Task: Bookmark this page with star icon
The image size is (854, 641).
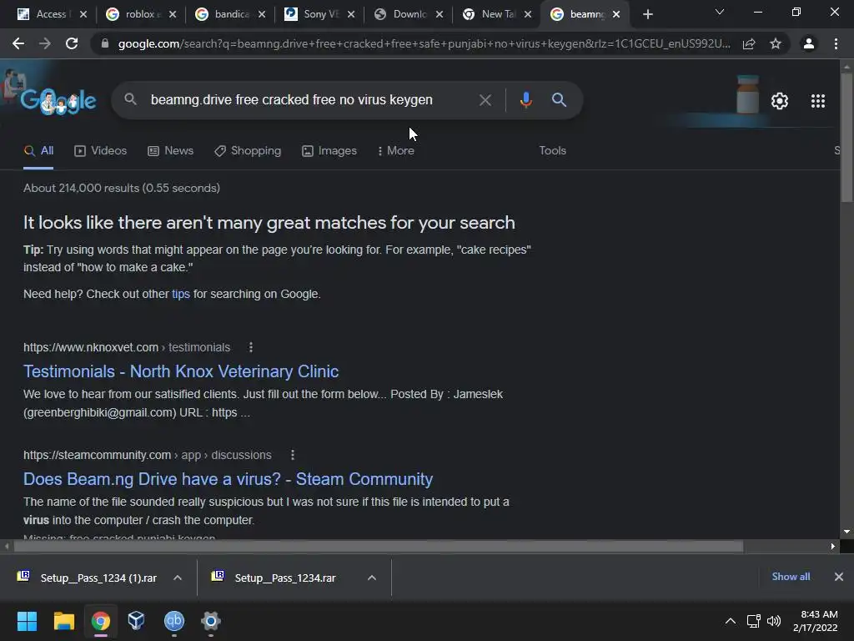Action: pos(776,43)
